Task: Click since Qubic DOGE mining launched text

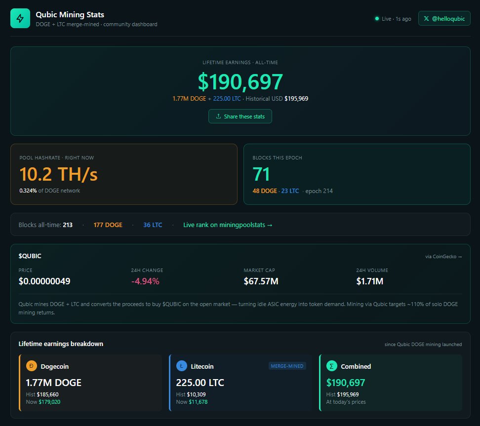Action: tap(423, 344)
